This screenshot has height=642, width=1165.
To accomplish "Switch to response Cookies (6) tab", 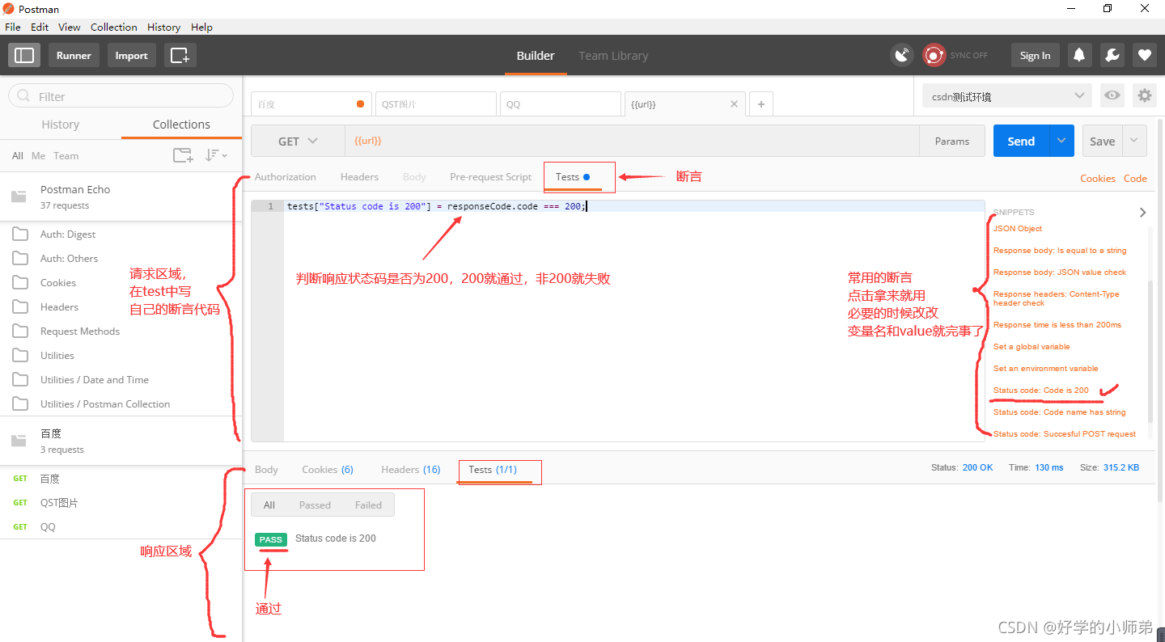I will [x=328, y=469].
